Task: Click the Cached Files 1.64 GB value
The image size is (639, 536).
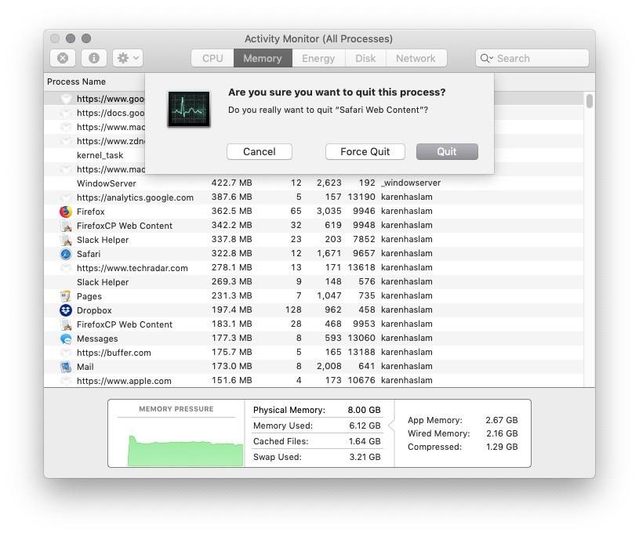Action: coord(365,441)
